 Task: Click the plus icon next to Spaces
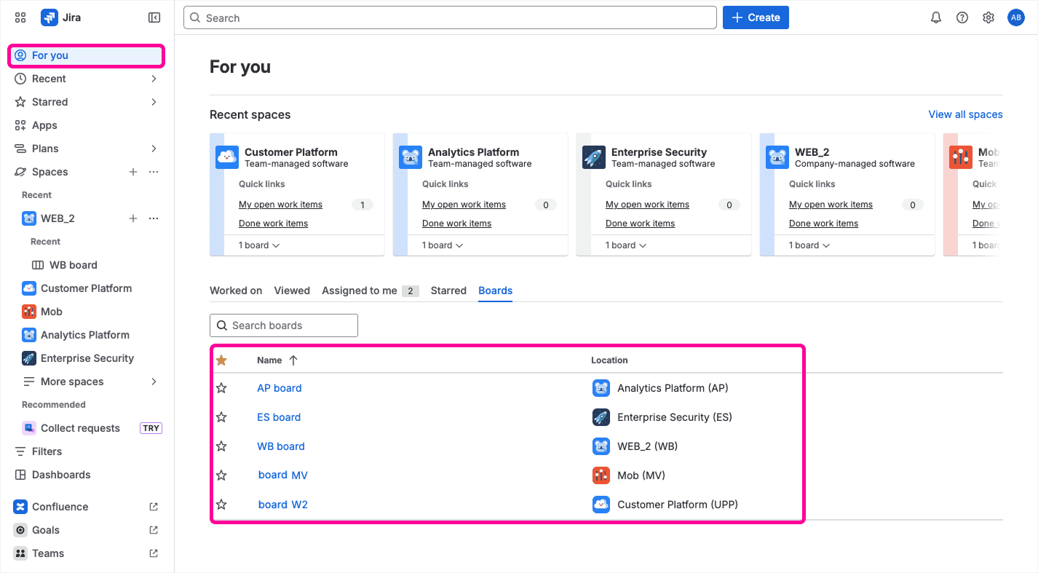pyautogui.click(x=133, y=172)
